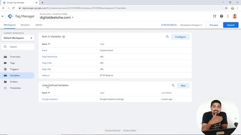Expand the digitaldeeksha.com container dropdown

click(72, 18)
